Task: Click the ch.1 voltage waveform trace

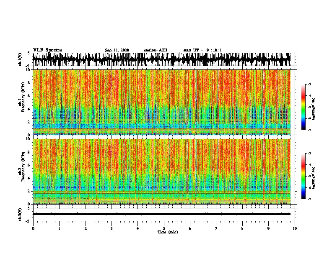Action: (x=162, y=59)
